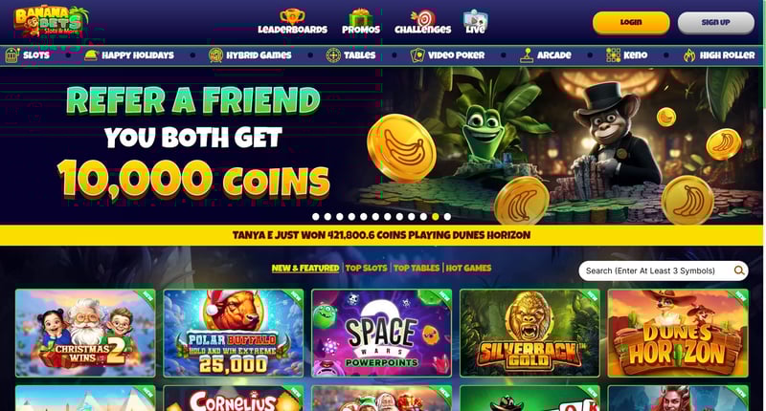766x411 pixels.
Task: Open the Promos gift box icon
Action: pyautogui.click(x=361, y=17)
